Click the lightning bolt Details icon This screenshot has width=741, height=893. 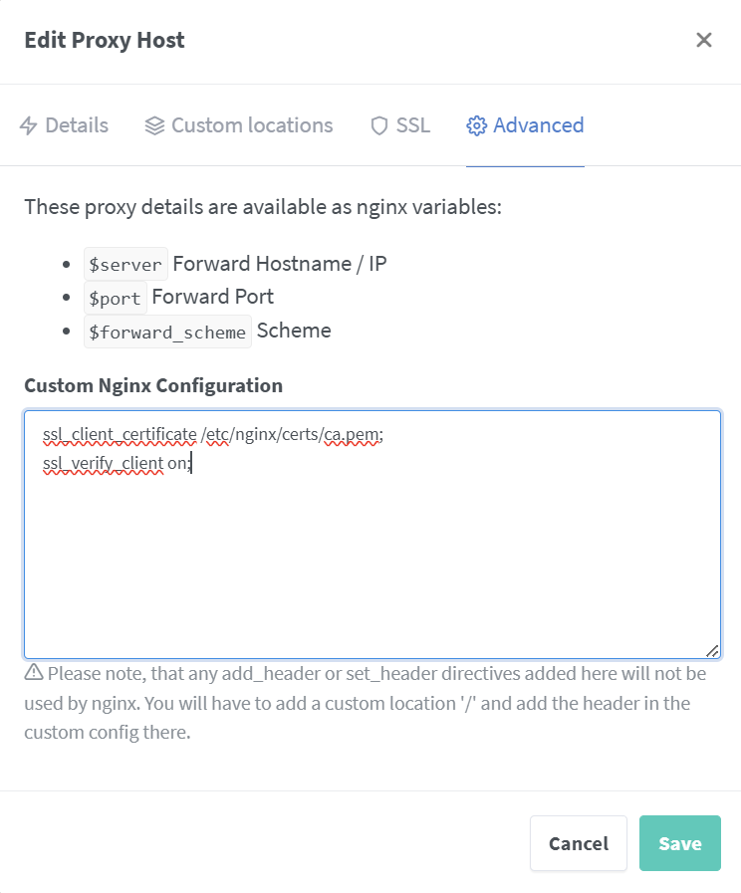[x=29, y=125]
